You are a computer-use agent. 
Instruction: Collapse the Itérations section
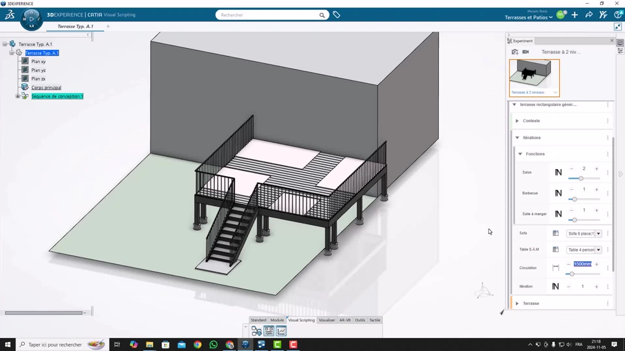pyautogui.click(x=518, y=138)
